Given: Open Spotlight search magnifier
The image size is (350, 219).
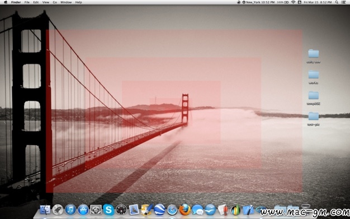Looking at the screenshot, I should point(337,2).
